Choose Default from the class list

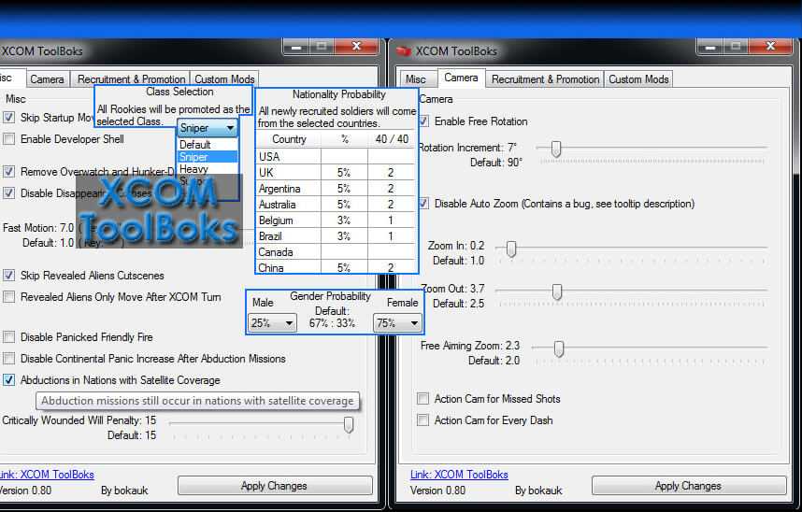[195, 145]
